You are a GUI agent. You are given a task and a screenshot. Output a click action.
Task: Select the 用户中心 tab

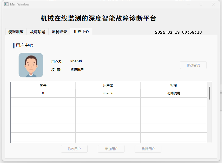[81, 32]
